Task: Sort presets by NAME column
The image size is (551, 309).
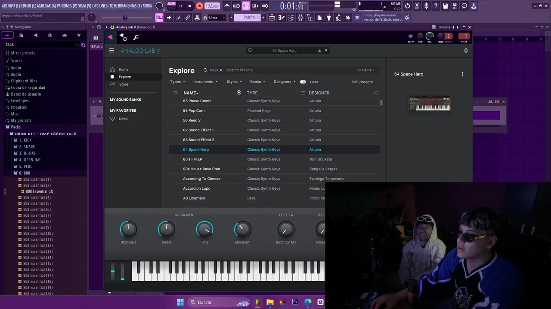Action: pyautogui.click(x=191, y=93)
